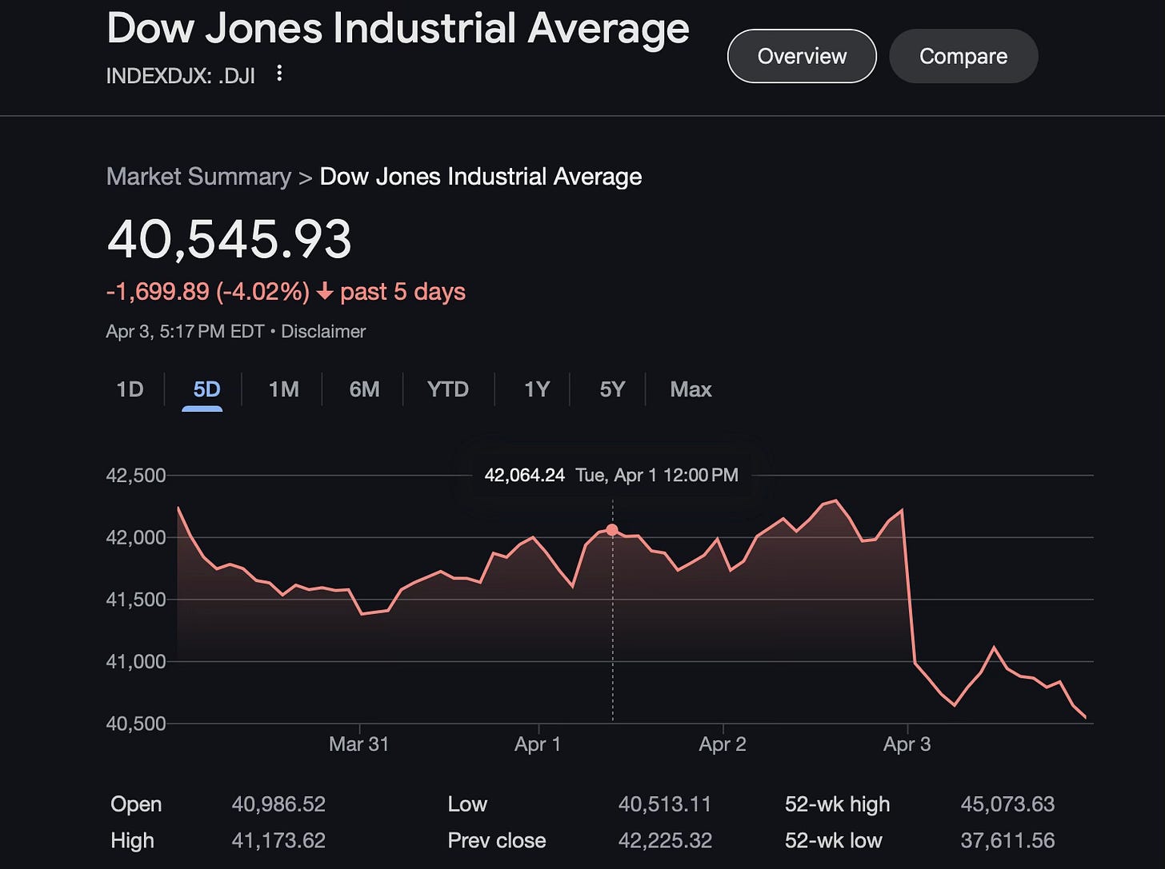Click the 52-wk low label

point(833,841)
